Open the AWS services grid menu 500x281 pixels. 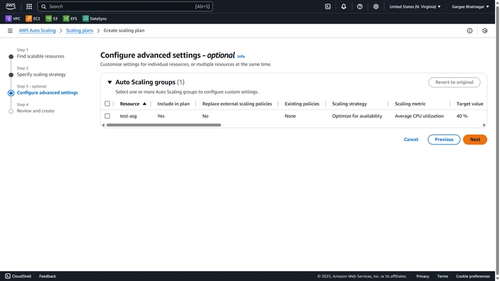coord(29,6)
